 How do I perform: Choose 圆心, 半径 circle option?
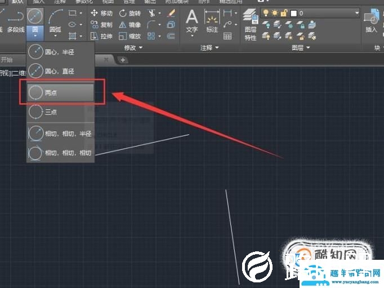tap(60, 52)
